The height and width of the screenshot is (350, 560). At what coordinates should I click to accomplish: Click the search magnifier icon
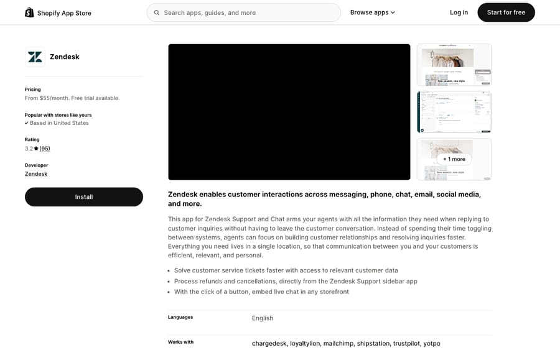coord(156,12)
